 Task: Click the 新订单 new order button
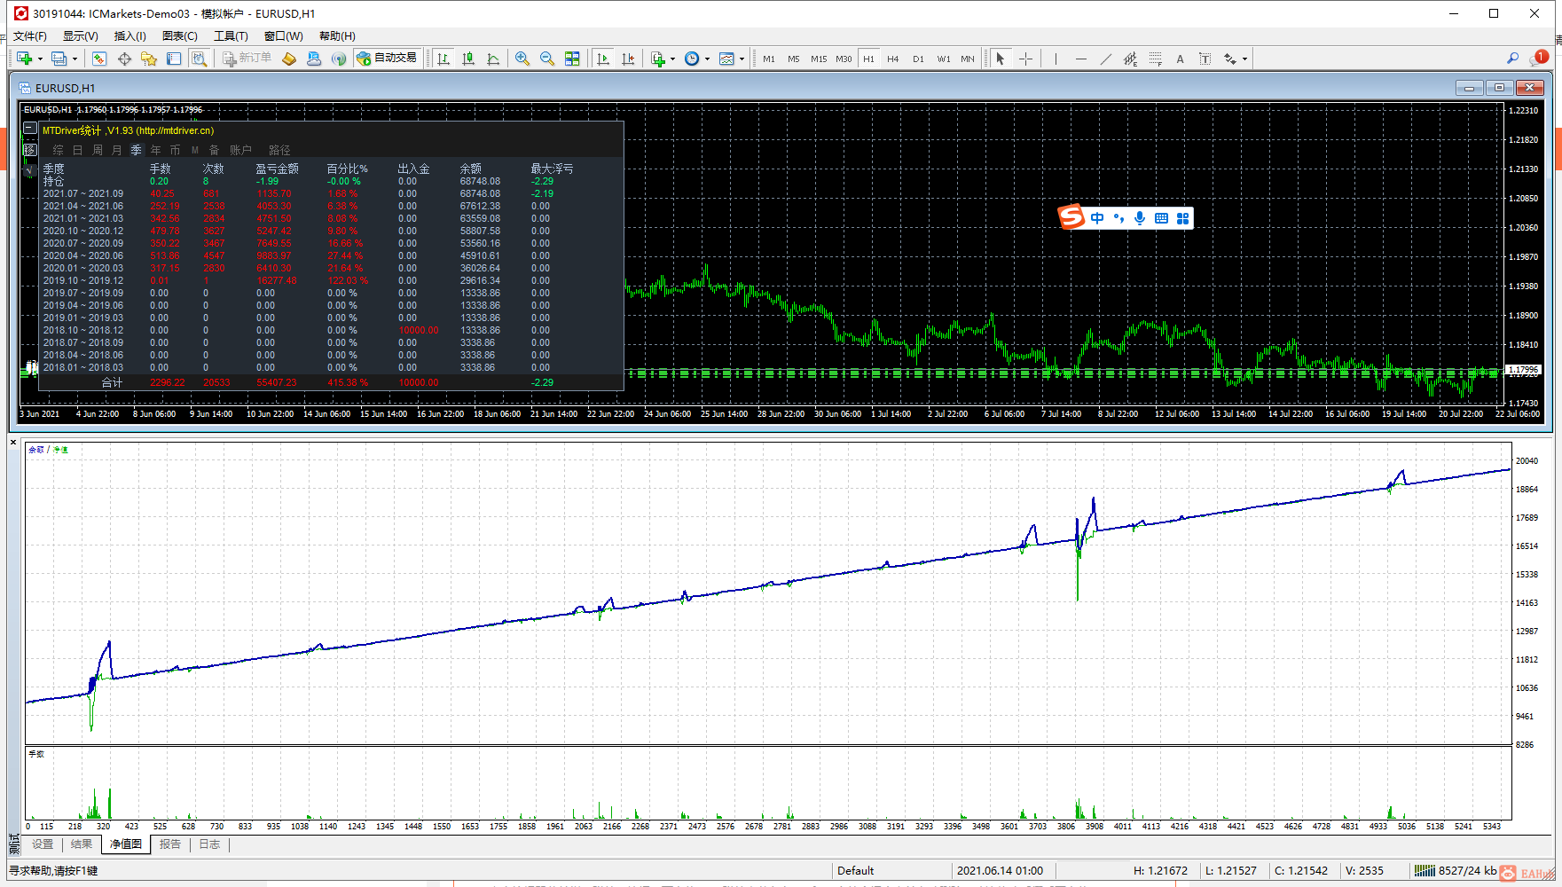tap(247, 59)
